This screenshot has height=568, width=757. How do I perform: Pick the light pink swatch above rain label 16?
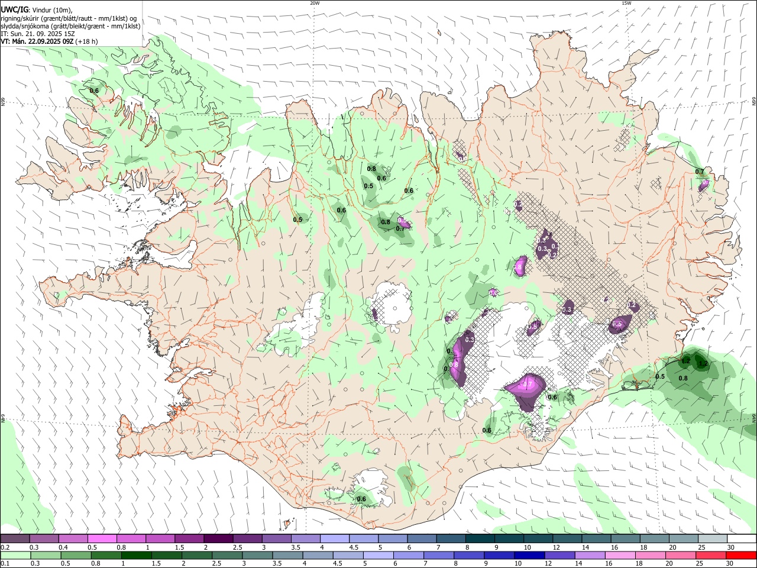[620, 556]
